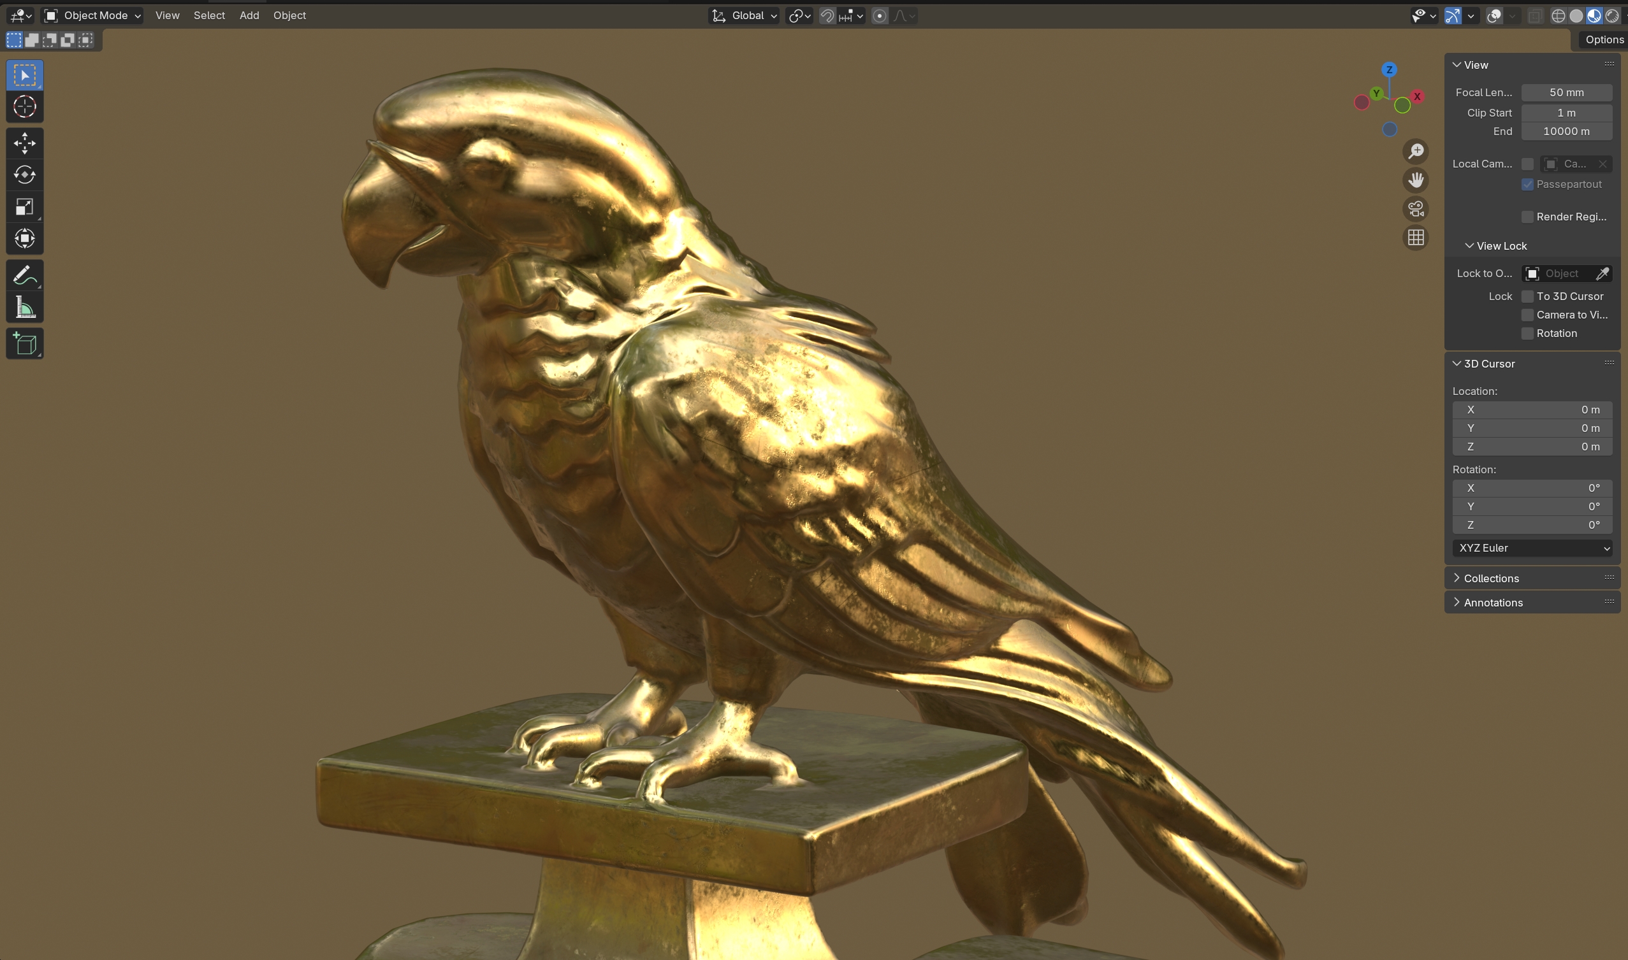Activate the Move tool

tap(25, 143)
